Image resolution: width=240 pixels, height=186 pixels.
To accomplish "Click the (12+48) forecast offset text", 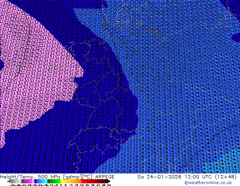I will click(x=226, y=177).
